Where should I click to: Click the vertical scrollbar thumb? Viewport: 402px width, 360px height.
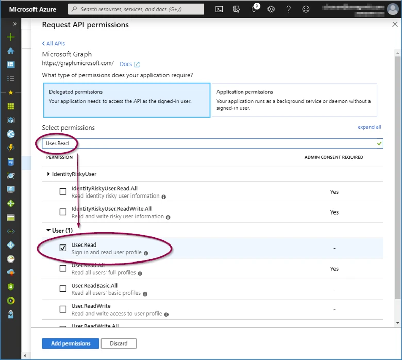click(x=398, y=177)
